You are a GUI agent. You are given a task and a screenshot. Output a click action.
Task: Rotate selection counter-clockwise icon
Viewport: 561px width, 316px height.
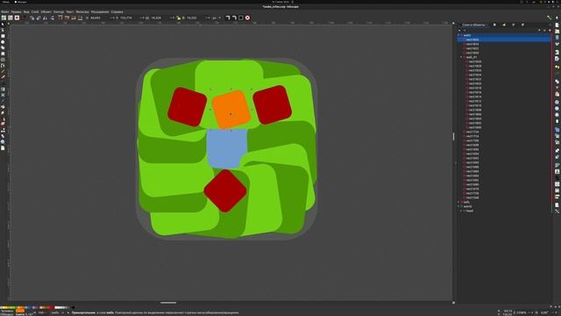click(32, 18)
